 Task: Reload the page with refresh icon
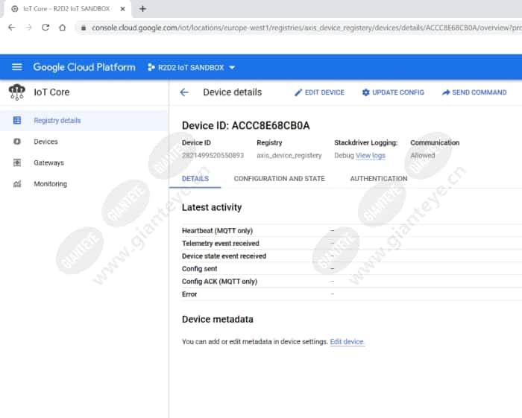click(x=45, y=28)
